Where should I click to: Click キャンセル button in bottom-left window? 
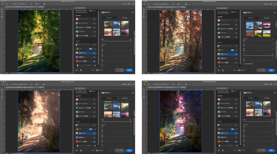(x=120, y=150)
